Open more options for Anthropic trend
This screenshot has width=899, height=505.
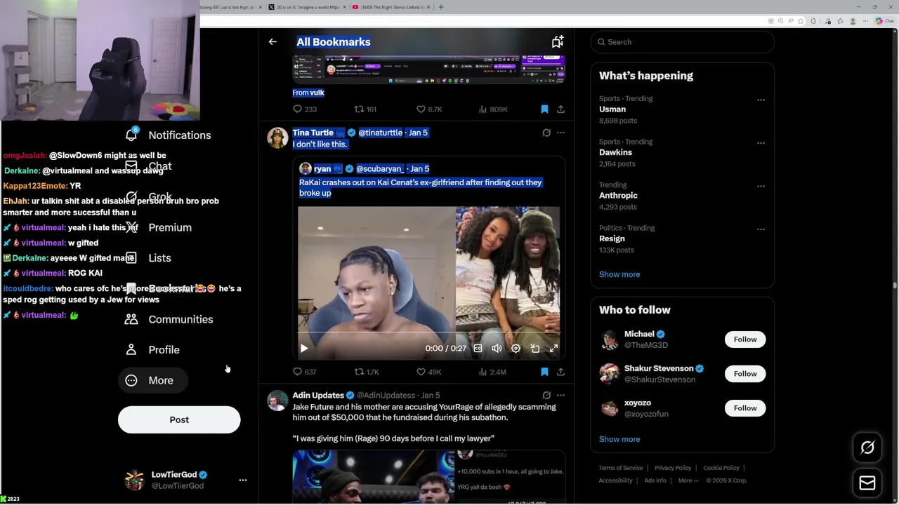pos(761,186)
